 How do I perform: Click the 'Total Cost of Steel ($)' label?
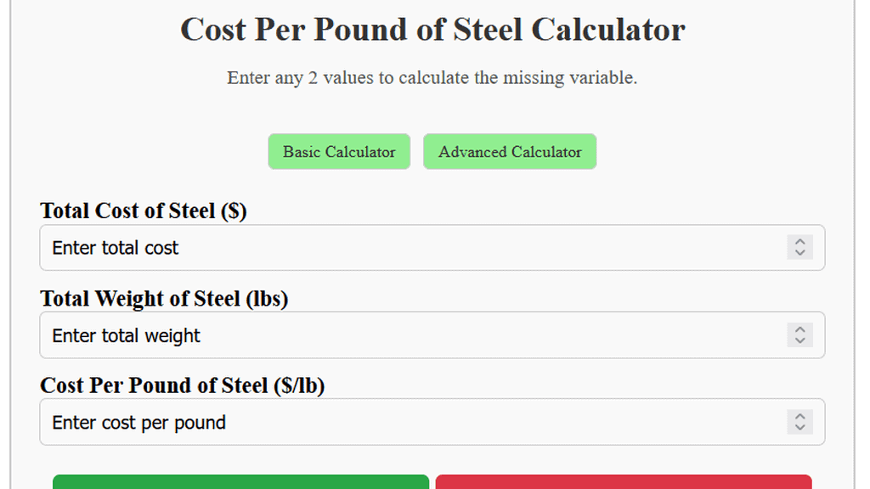click(143, 211)
